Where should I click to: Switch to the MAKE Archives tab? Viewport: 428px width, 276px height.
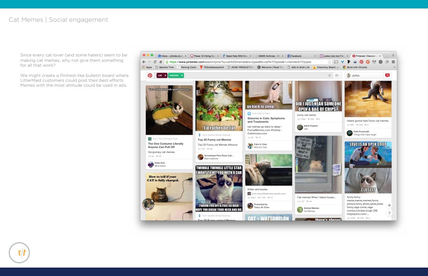[x=268, y=56]
